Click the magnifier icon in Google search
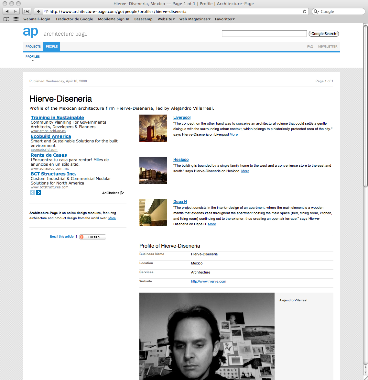Viewport: 368px width, 380px height. tap(316, 11)
